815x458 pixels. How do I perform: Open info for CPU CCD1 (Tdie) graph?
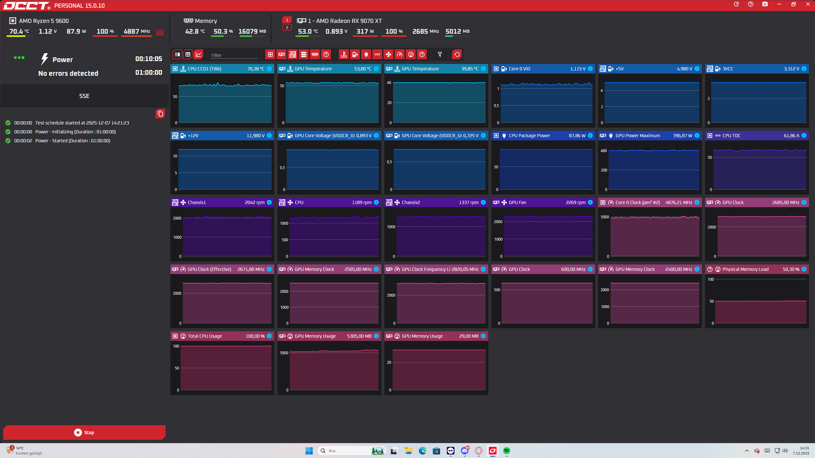(270, 69)
